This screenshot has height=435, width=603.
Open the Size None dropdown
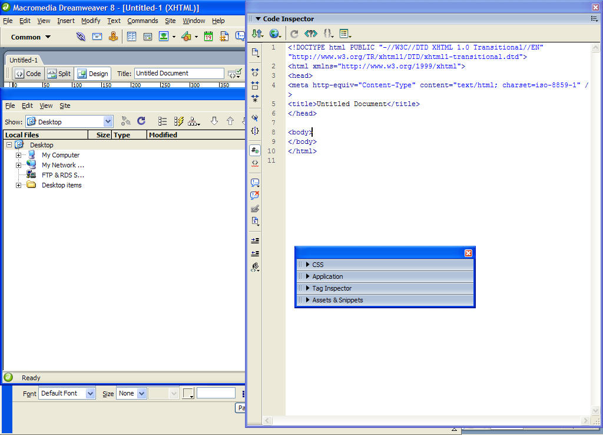[141, 393]
